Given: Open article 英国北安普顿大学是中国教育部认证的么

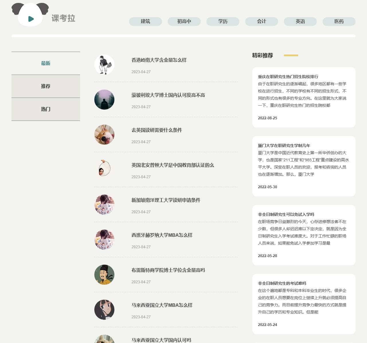Looking at the screenshot, I should point(173,165).
